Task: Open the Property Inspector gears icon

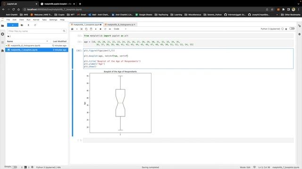Action: click(300, 26)
